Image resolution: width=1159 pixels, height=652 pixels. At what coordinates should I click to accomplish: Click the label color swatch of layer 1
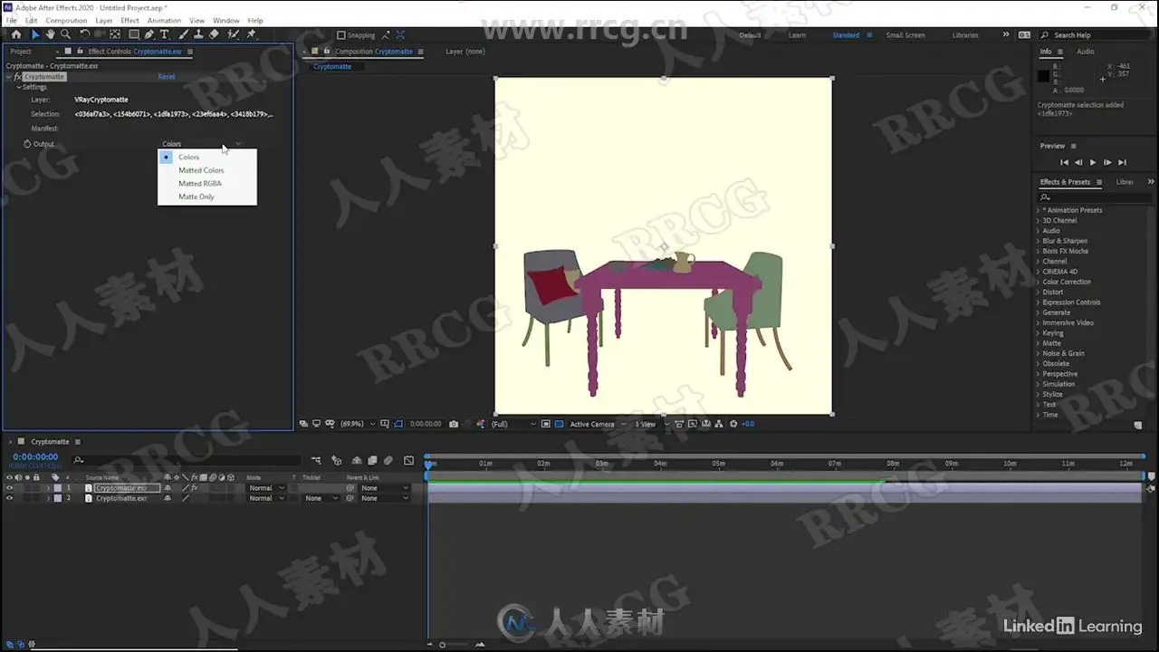point(58,488)
